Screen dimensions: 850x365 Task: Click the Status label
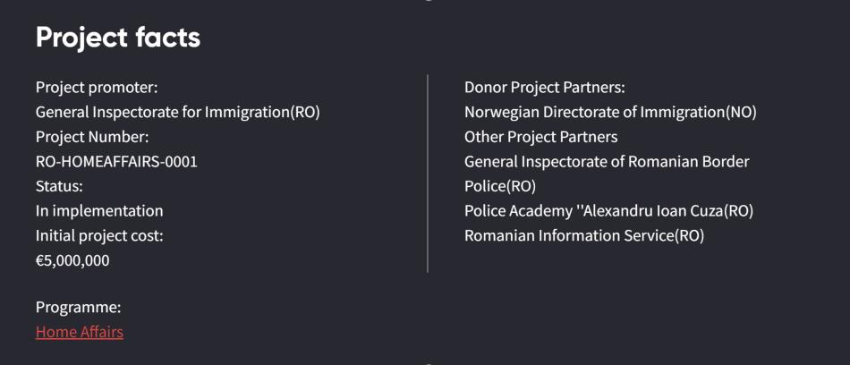tap(59, 186)
